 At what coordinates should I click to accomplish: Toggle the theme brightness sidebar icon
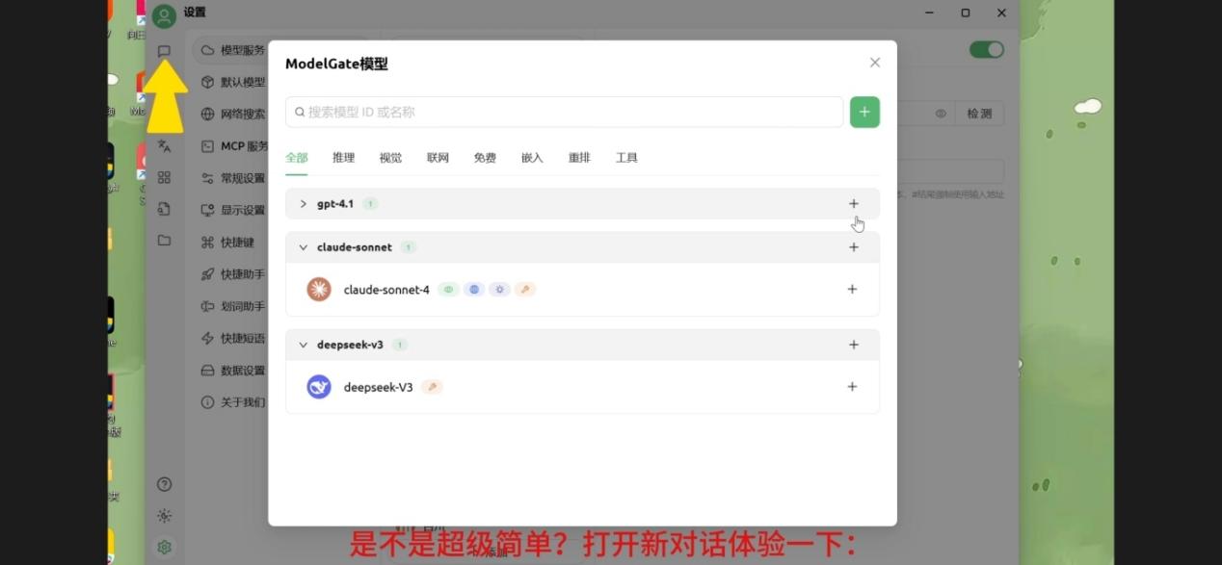pos(164,516)
